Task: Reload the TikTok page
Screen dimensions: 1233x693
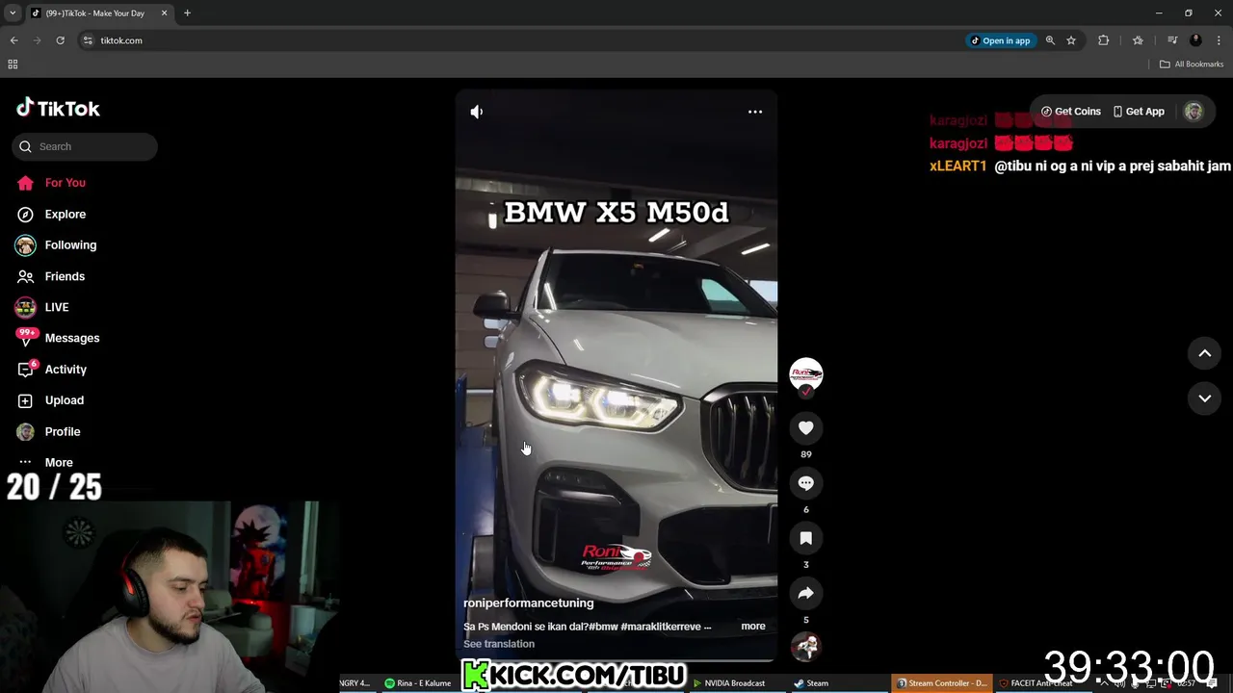Action: [x=60, y=40]
